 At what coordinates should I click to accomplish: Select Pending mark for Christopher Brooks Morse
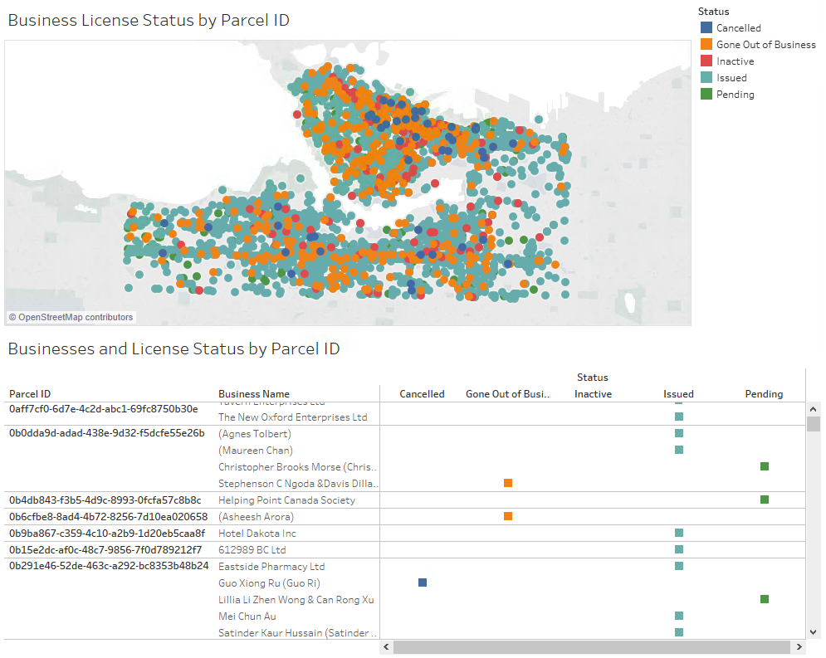(765, 466)
